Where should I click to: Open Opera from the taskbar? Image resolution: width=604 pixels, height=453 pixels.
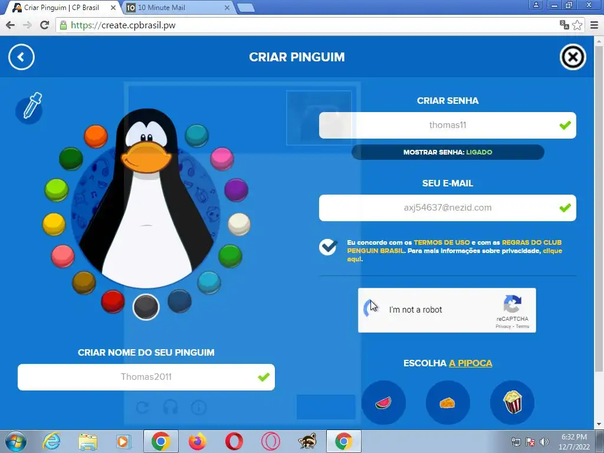234,441
